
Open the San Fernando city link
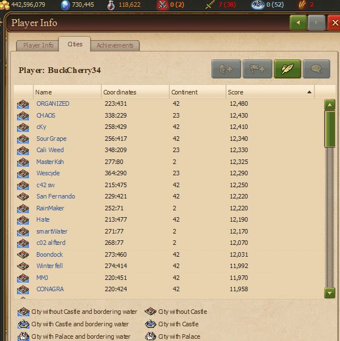[56, 196]
